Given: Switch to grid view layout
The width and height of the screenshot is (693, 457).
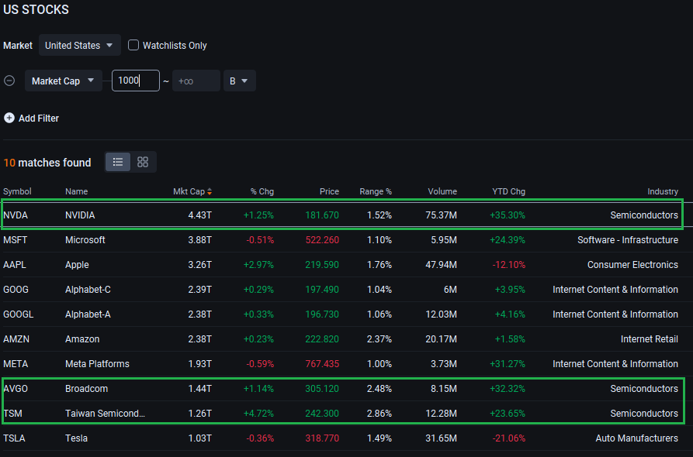Looking at the screenshot, I should [x=143, y=163].
